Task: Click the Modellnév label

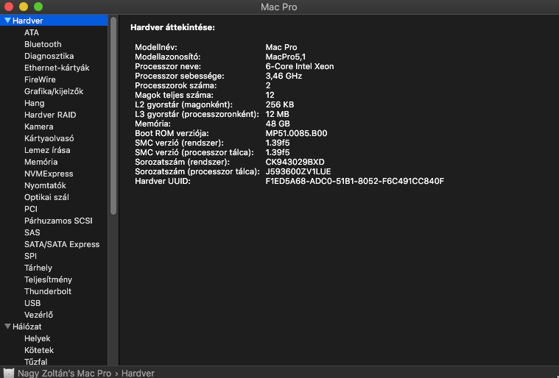Action: click(x=156, y=47)
